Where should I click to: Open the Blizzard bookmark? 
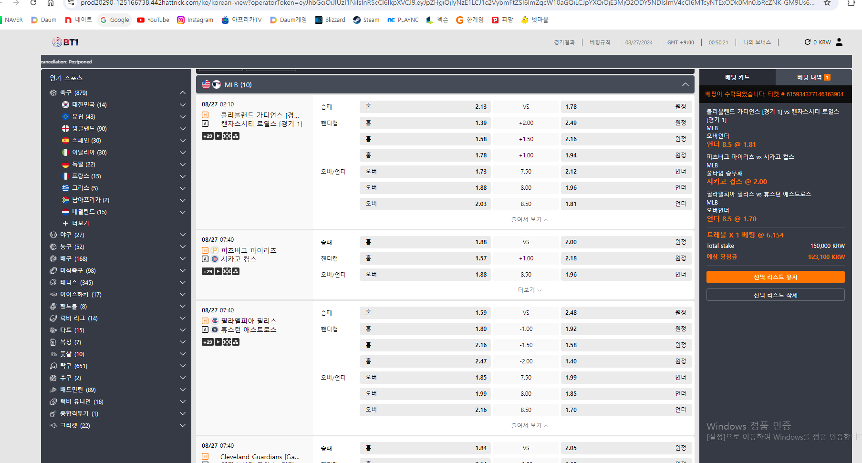330,20
